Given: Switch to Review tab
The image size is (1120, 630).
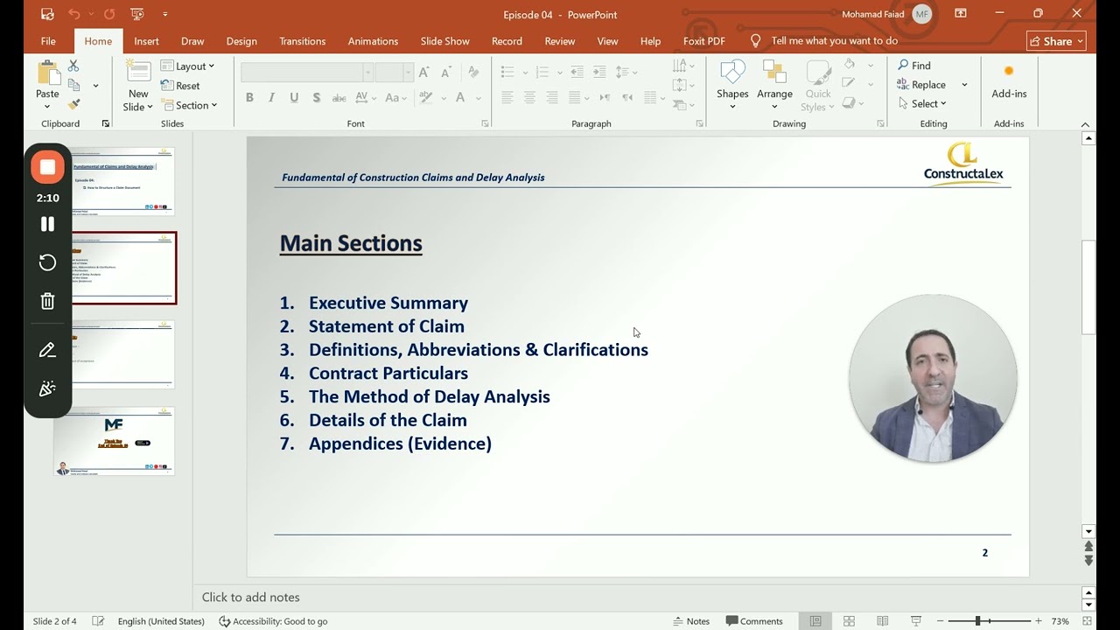Looking at the screenshot, I should tap(560, 41).
